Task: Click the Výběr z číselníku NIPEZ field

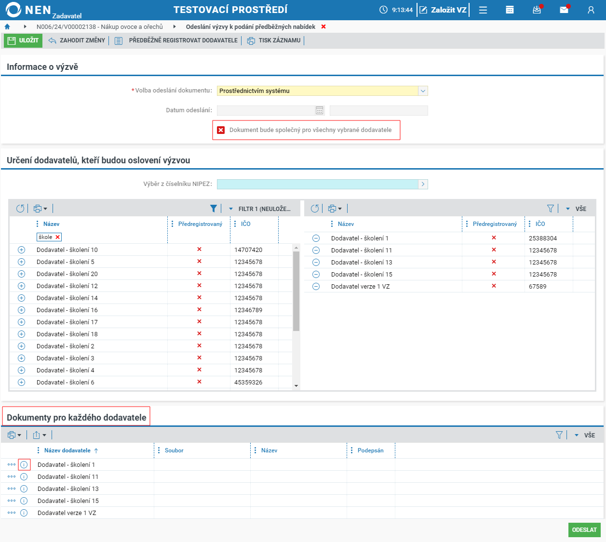Action: (318, 184)
